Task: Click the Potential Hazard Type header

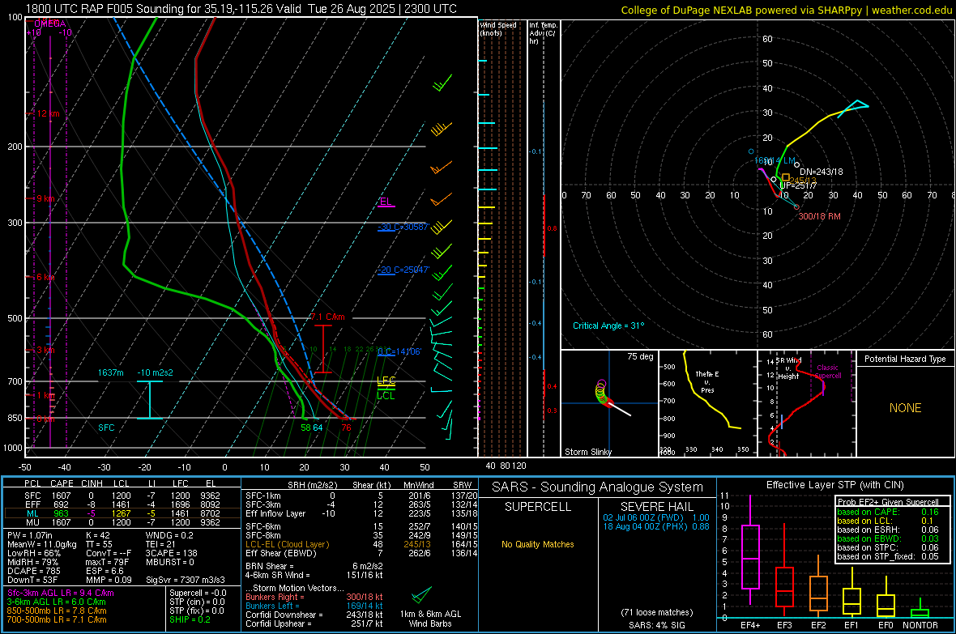Action: tap(905, 359)
